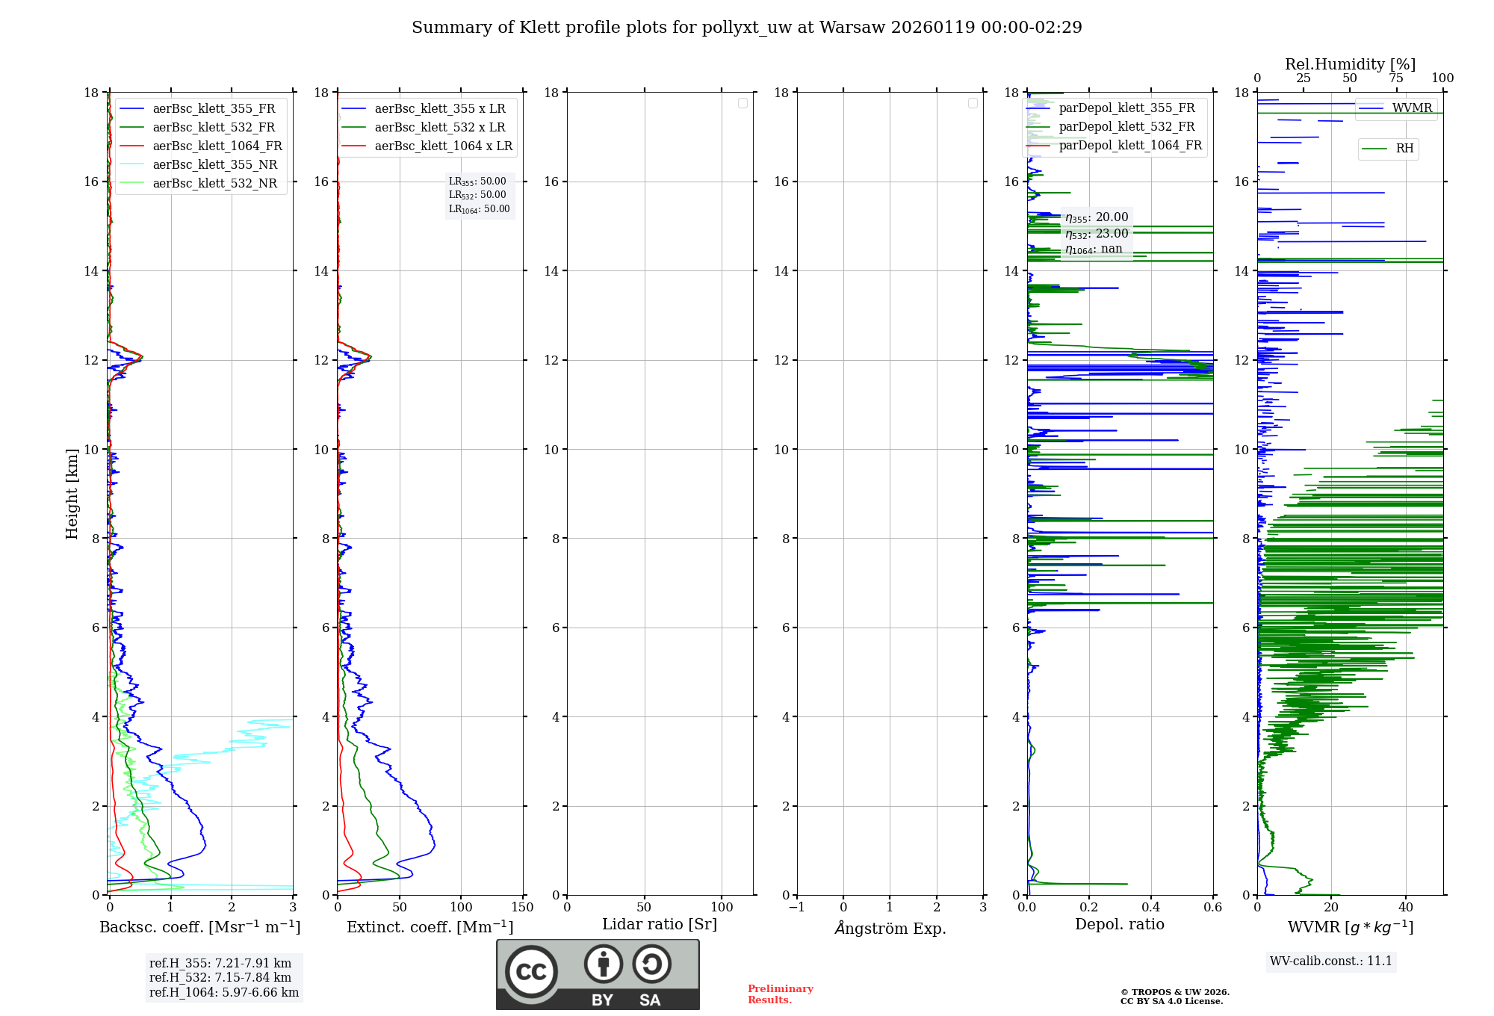This screenshot has width=1494, height=1016.
Task: Click the Preliminary Results red text
Action: pos(780,994)
